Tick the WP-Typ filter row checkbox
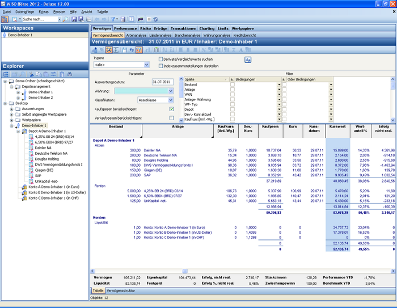The width and height of the screenshot is (397, 308). point(232,104)
